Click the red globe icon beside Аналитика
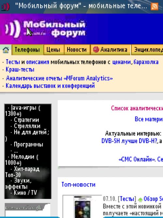 click(x=96, y=49)
